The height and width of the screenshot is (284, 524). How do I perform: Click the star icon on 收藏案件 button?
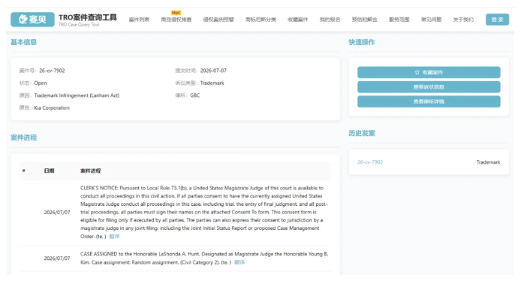(x=417, y=72)
